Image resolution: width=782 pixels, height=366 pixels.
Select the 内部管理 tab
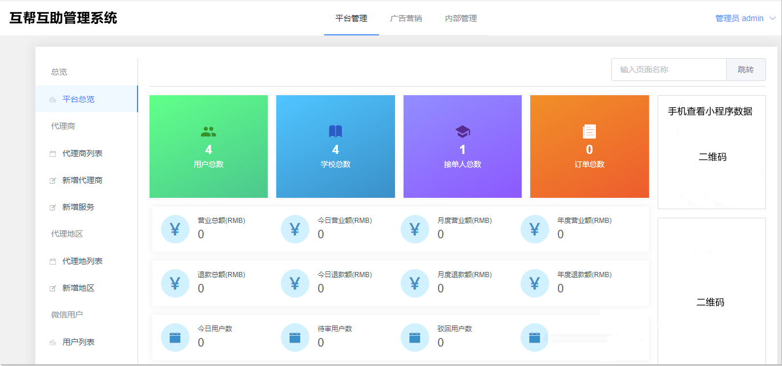(461, 18)
